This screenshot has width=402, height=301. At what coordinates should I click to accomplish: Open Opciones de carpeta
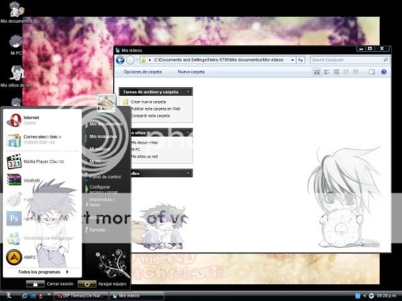click(x=143, y=72)
